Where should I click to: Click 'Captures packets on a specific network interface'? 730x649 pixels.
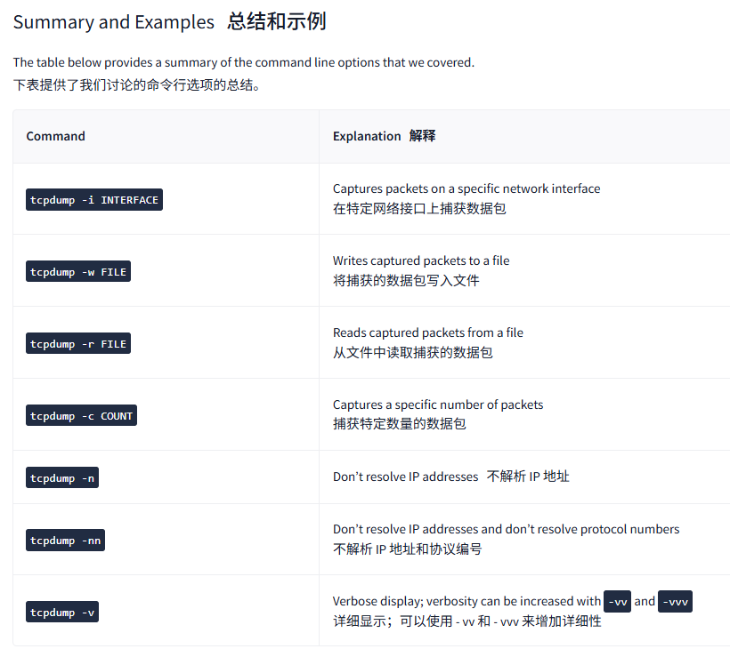(466, 188)
